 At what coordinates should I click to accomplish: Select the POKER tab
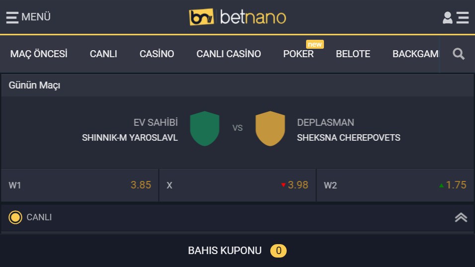(299, 54)
